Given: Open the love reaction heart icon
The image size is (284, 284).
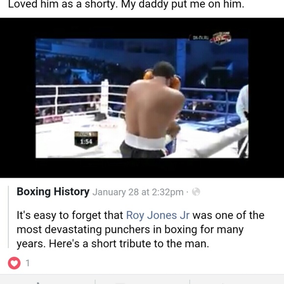Looking at the screenshot, I should [14, 263].
